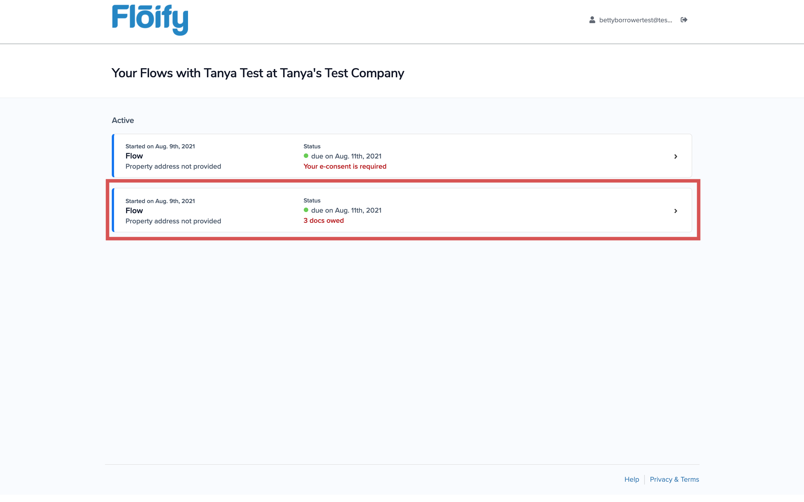Click property address text in e-consent card
Image resolution: width=804 pixels, height=502 pixels.
[x=173, y=166]
